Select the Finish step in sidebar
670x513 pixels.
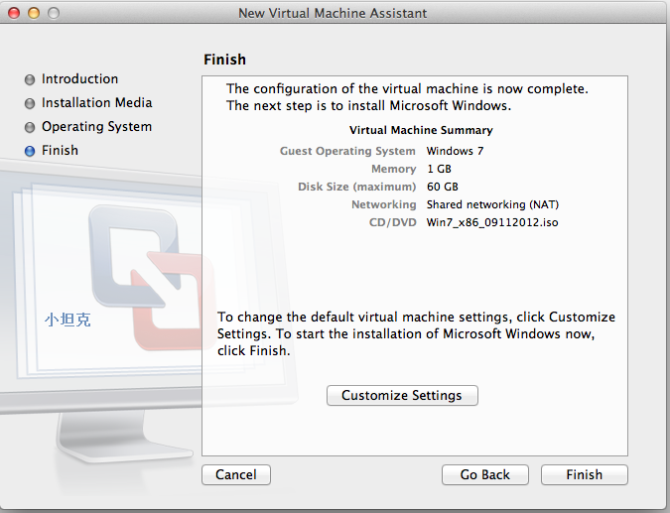pyautogui.click(x=60, y=151)
